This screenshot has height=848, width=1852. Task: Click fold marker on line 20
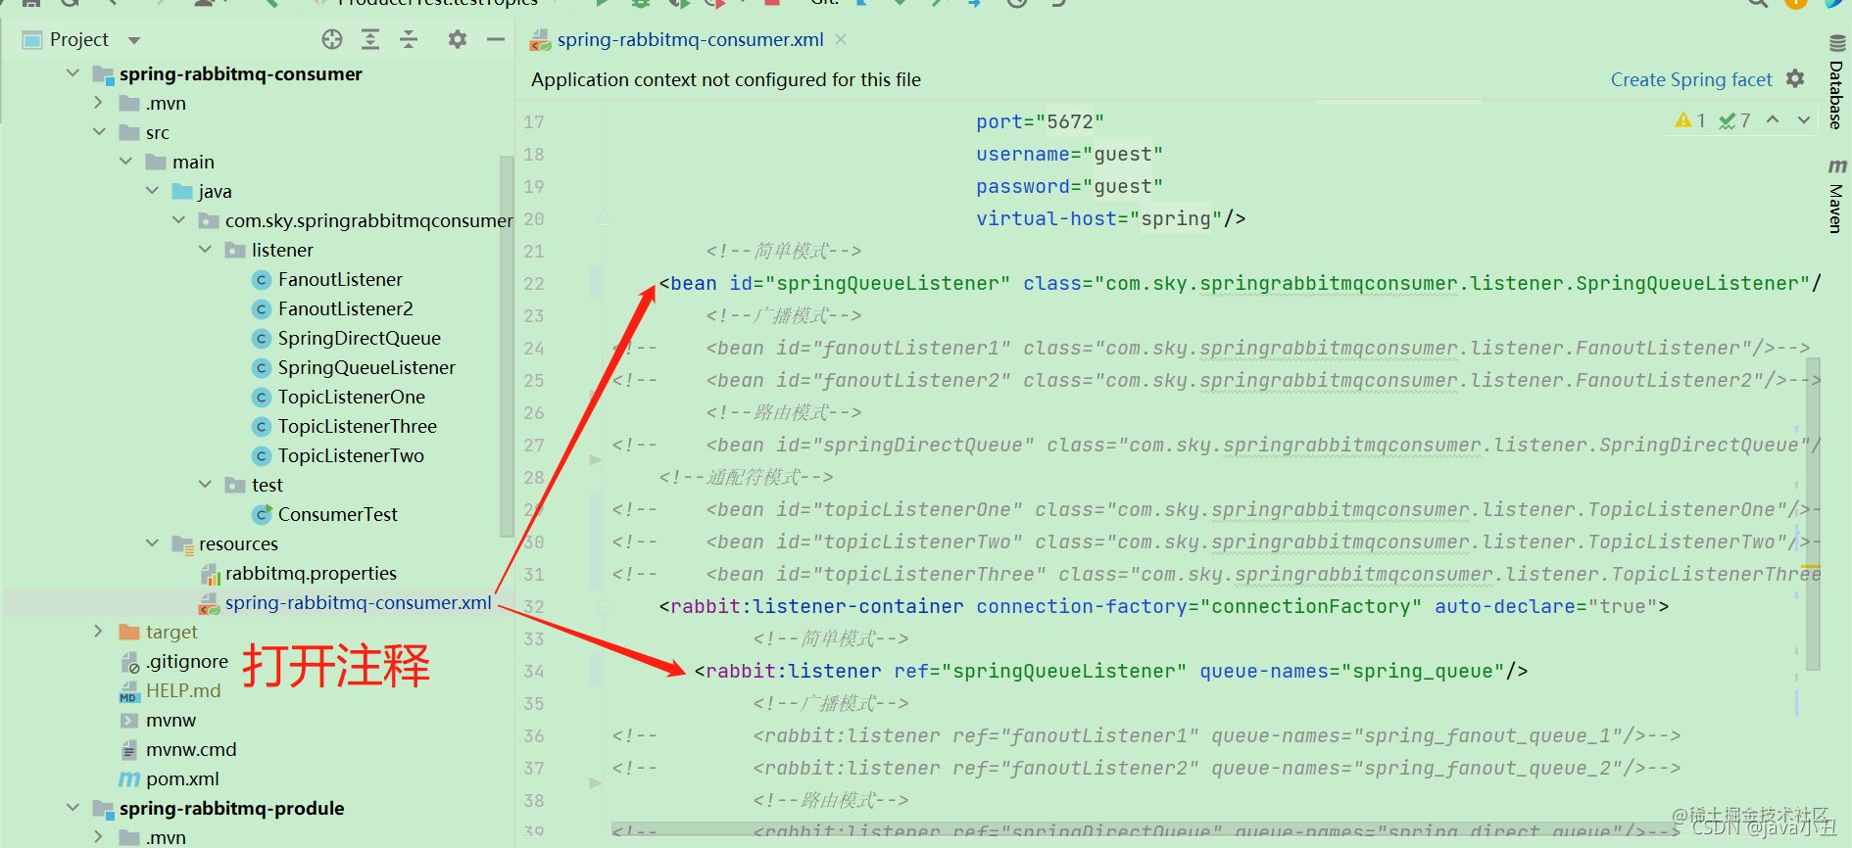[604, 218]
